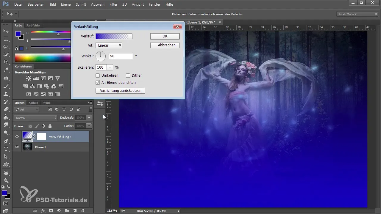Toggle the type layer filter icon
This screenshot has height=214, width=381.
[x=64, y=109]
